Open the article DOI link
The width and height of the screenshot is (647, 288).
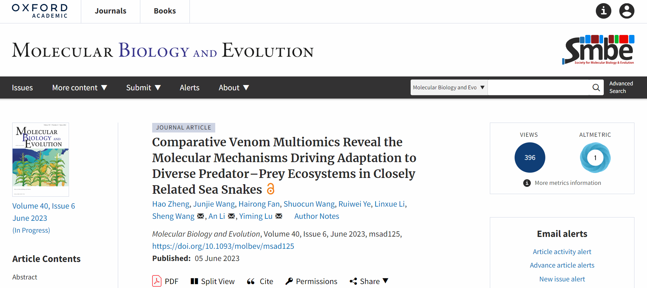223,246
